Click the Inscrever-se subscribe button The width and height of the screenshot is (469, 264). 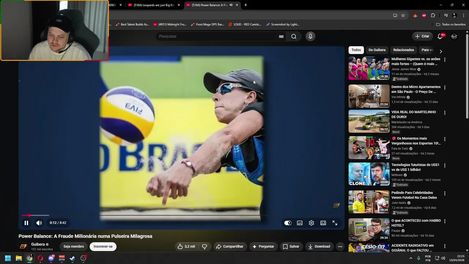click(103, 246)
